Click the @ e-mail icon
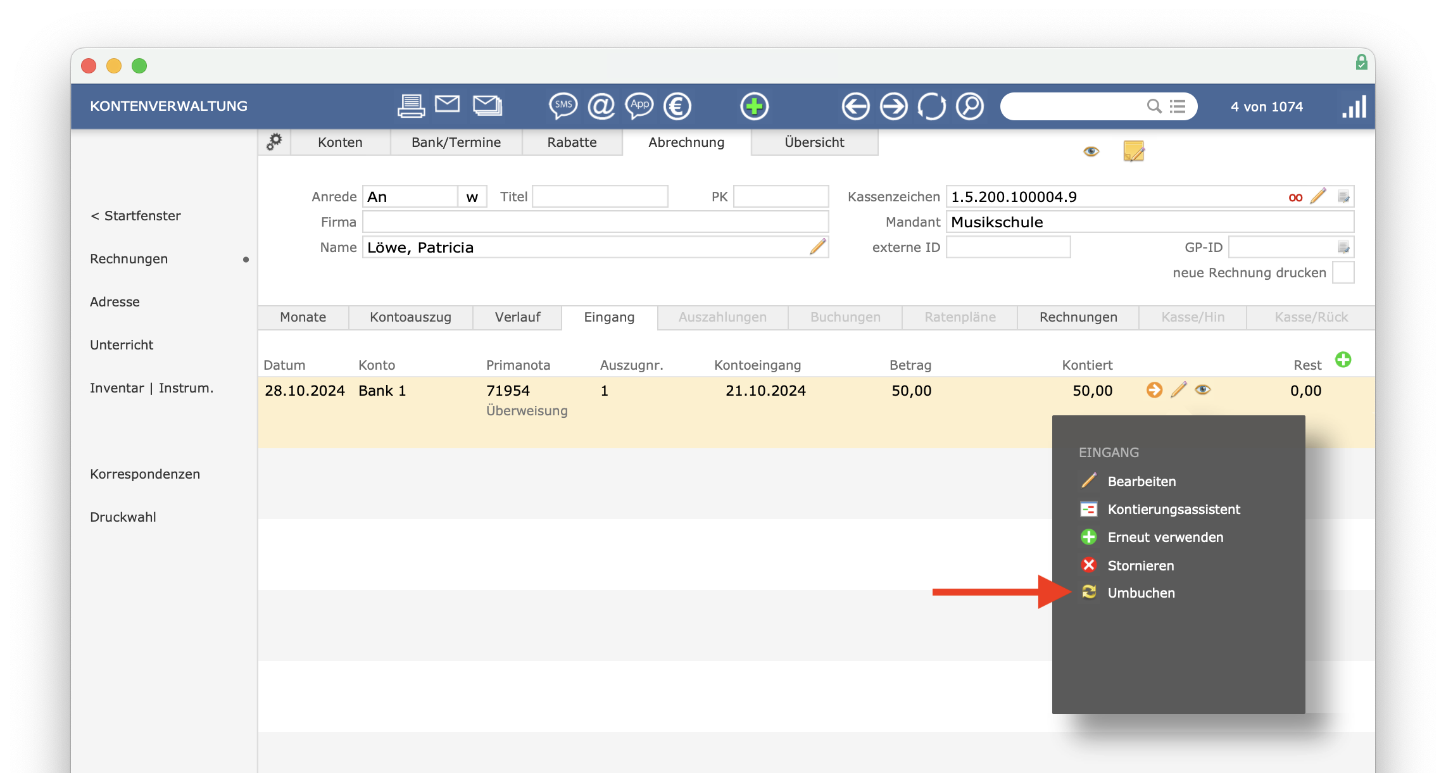The image size is (1446, 773). pyautogui.click(x=601, y=106)
